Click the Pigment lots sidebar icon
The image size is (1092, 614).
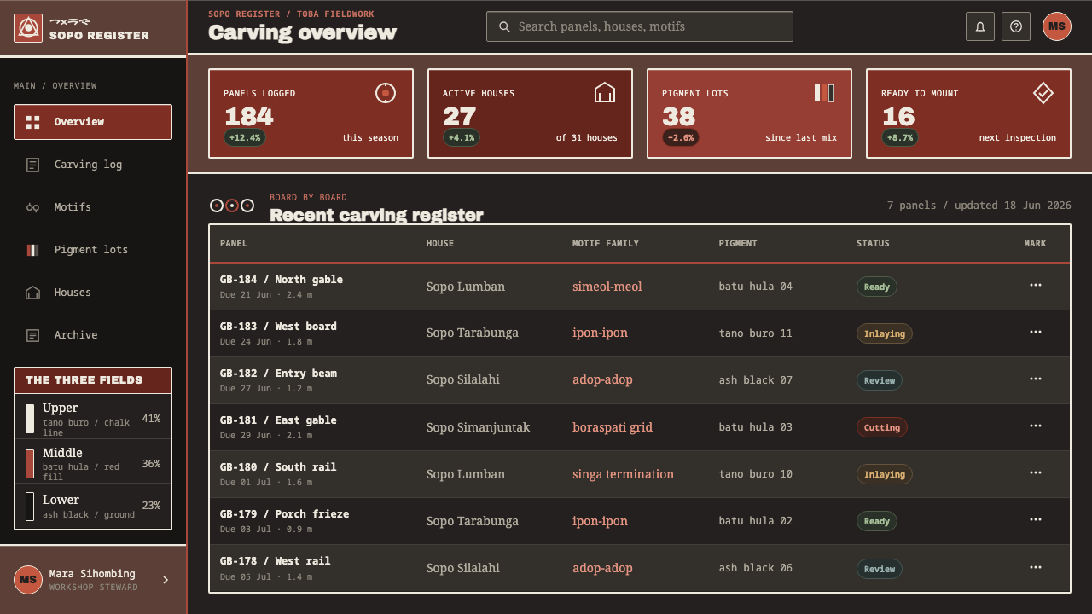[x=33, y=250]
